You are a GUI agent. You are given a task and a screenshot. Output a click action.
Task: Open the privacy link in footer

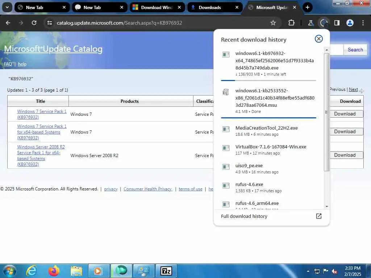[x=111, y=189]
